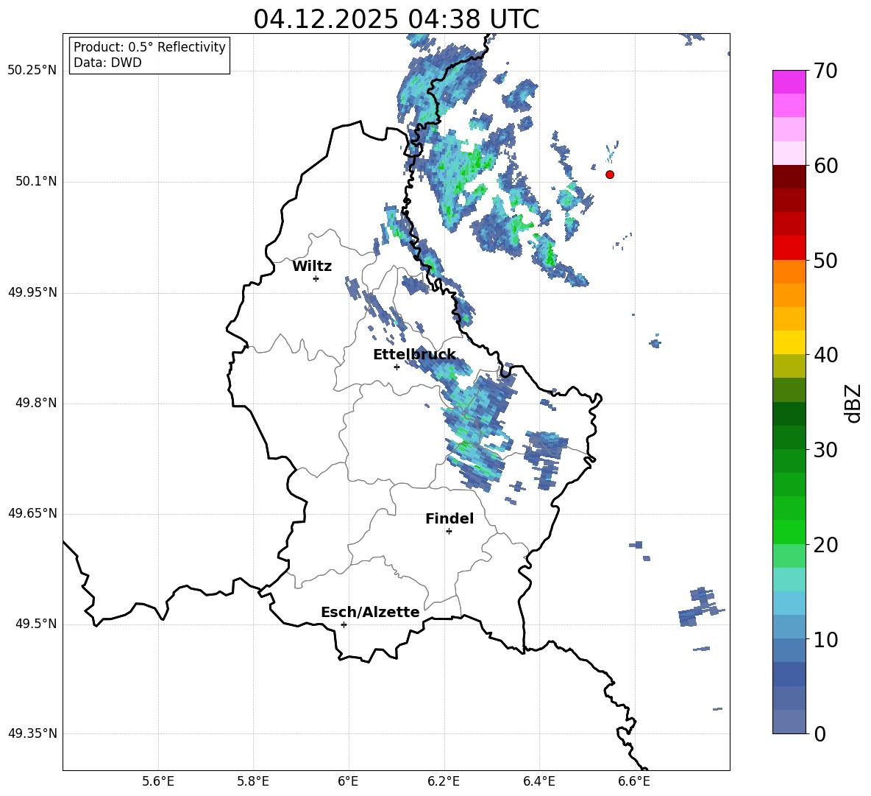The height and width of the screenshot is (796, 871).
Task: Click the 30 colorbar tick label
Action: click(825, 450)
